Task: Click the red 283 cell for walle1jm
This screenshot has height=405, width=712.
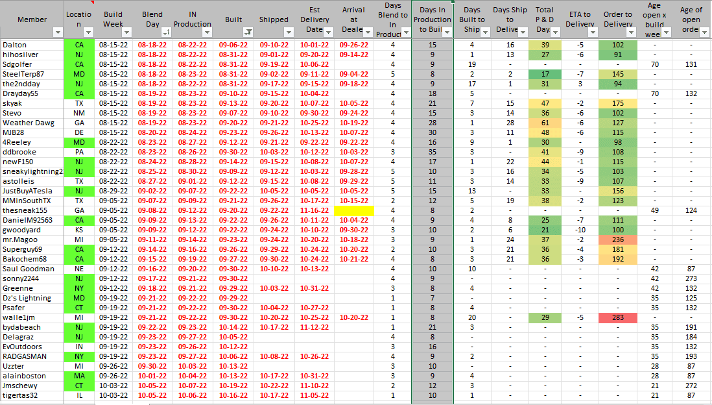Action: 617,317
